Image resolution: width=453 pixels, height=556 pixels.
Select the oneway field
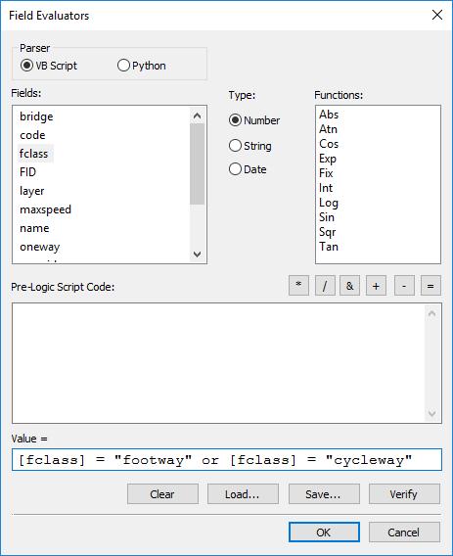[40, 247]
